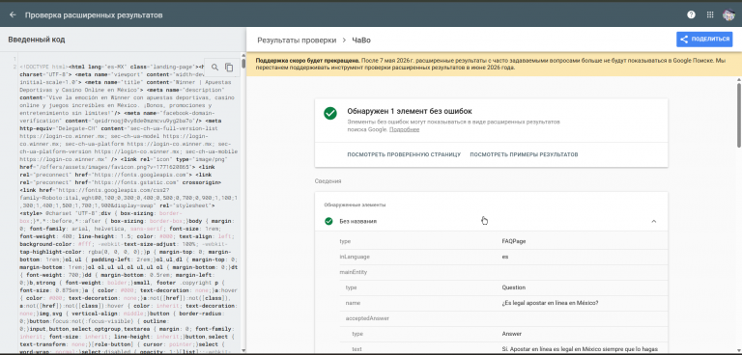Click the Проверка расширенных результатов title
This screenshot has height=355, width=742.
[94, 15]
